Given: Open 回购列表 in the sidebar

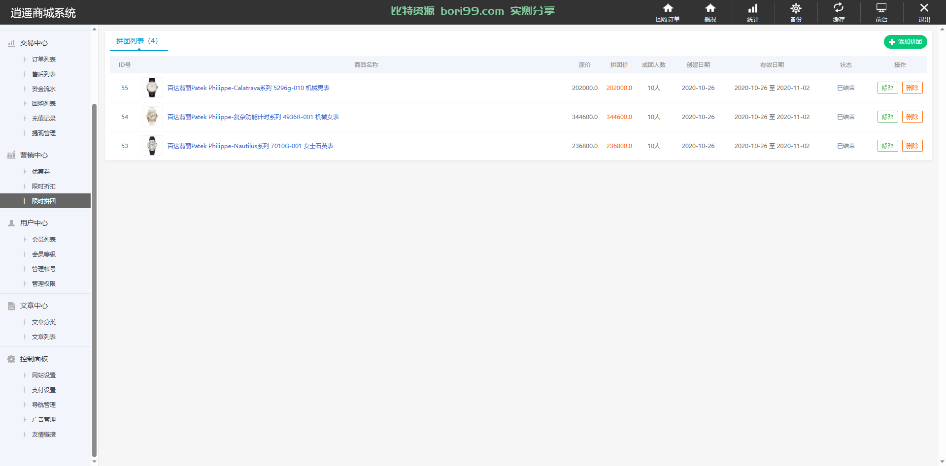Looking at the screenshot, I should tap(44, 104).
